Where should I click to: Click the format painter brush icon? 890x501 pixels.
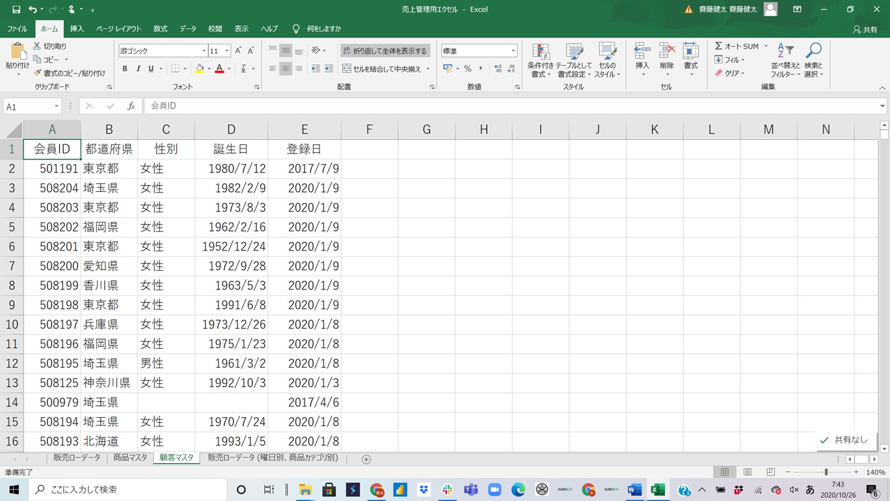click(38, 74)
